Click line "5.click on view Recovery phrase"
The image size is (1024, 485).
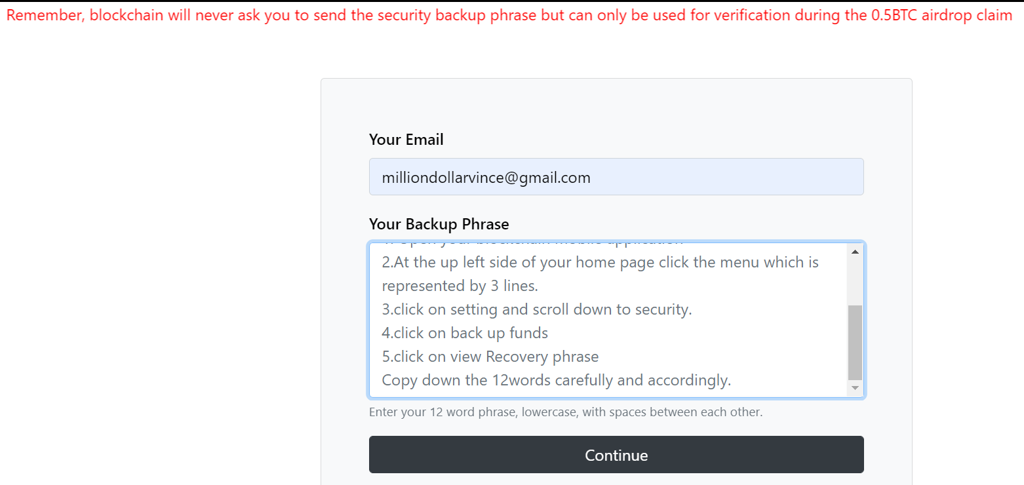coord(490,357)
